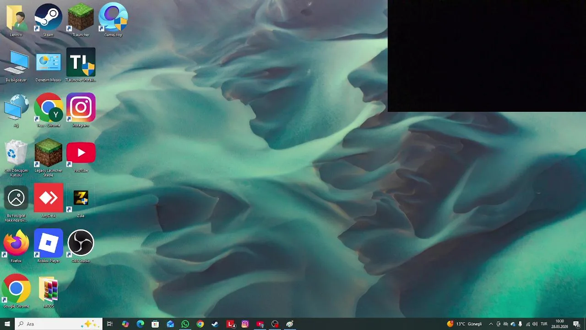Screen dimensions: 586x330
Task: Open Chrome from the taskbar
Action: 200,324
